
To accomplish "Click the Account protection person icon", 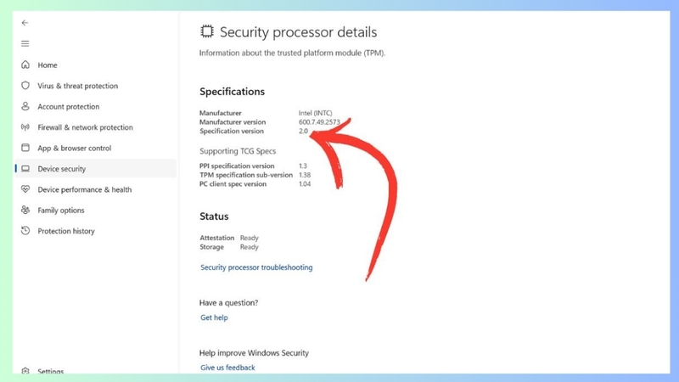I will pyautogui.click(x=25, y=106).
